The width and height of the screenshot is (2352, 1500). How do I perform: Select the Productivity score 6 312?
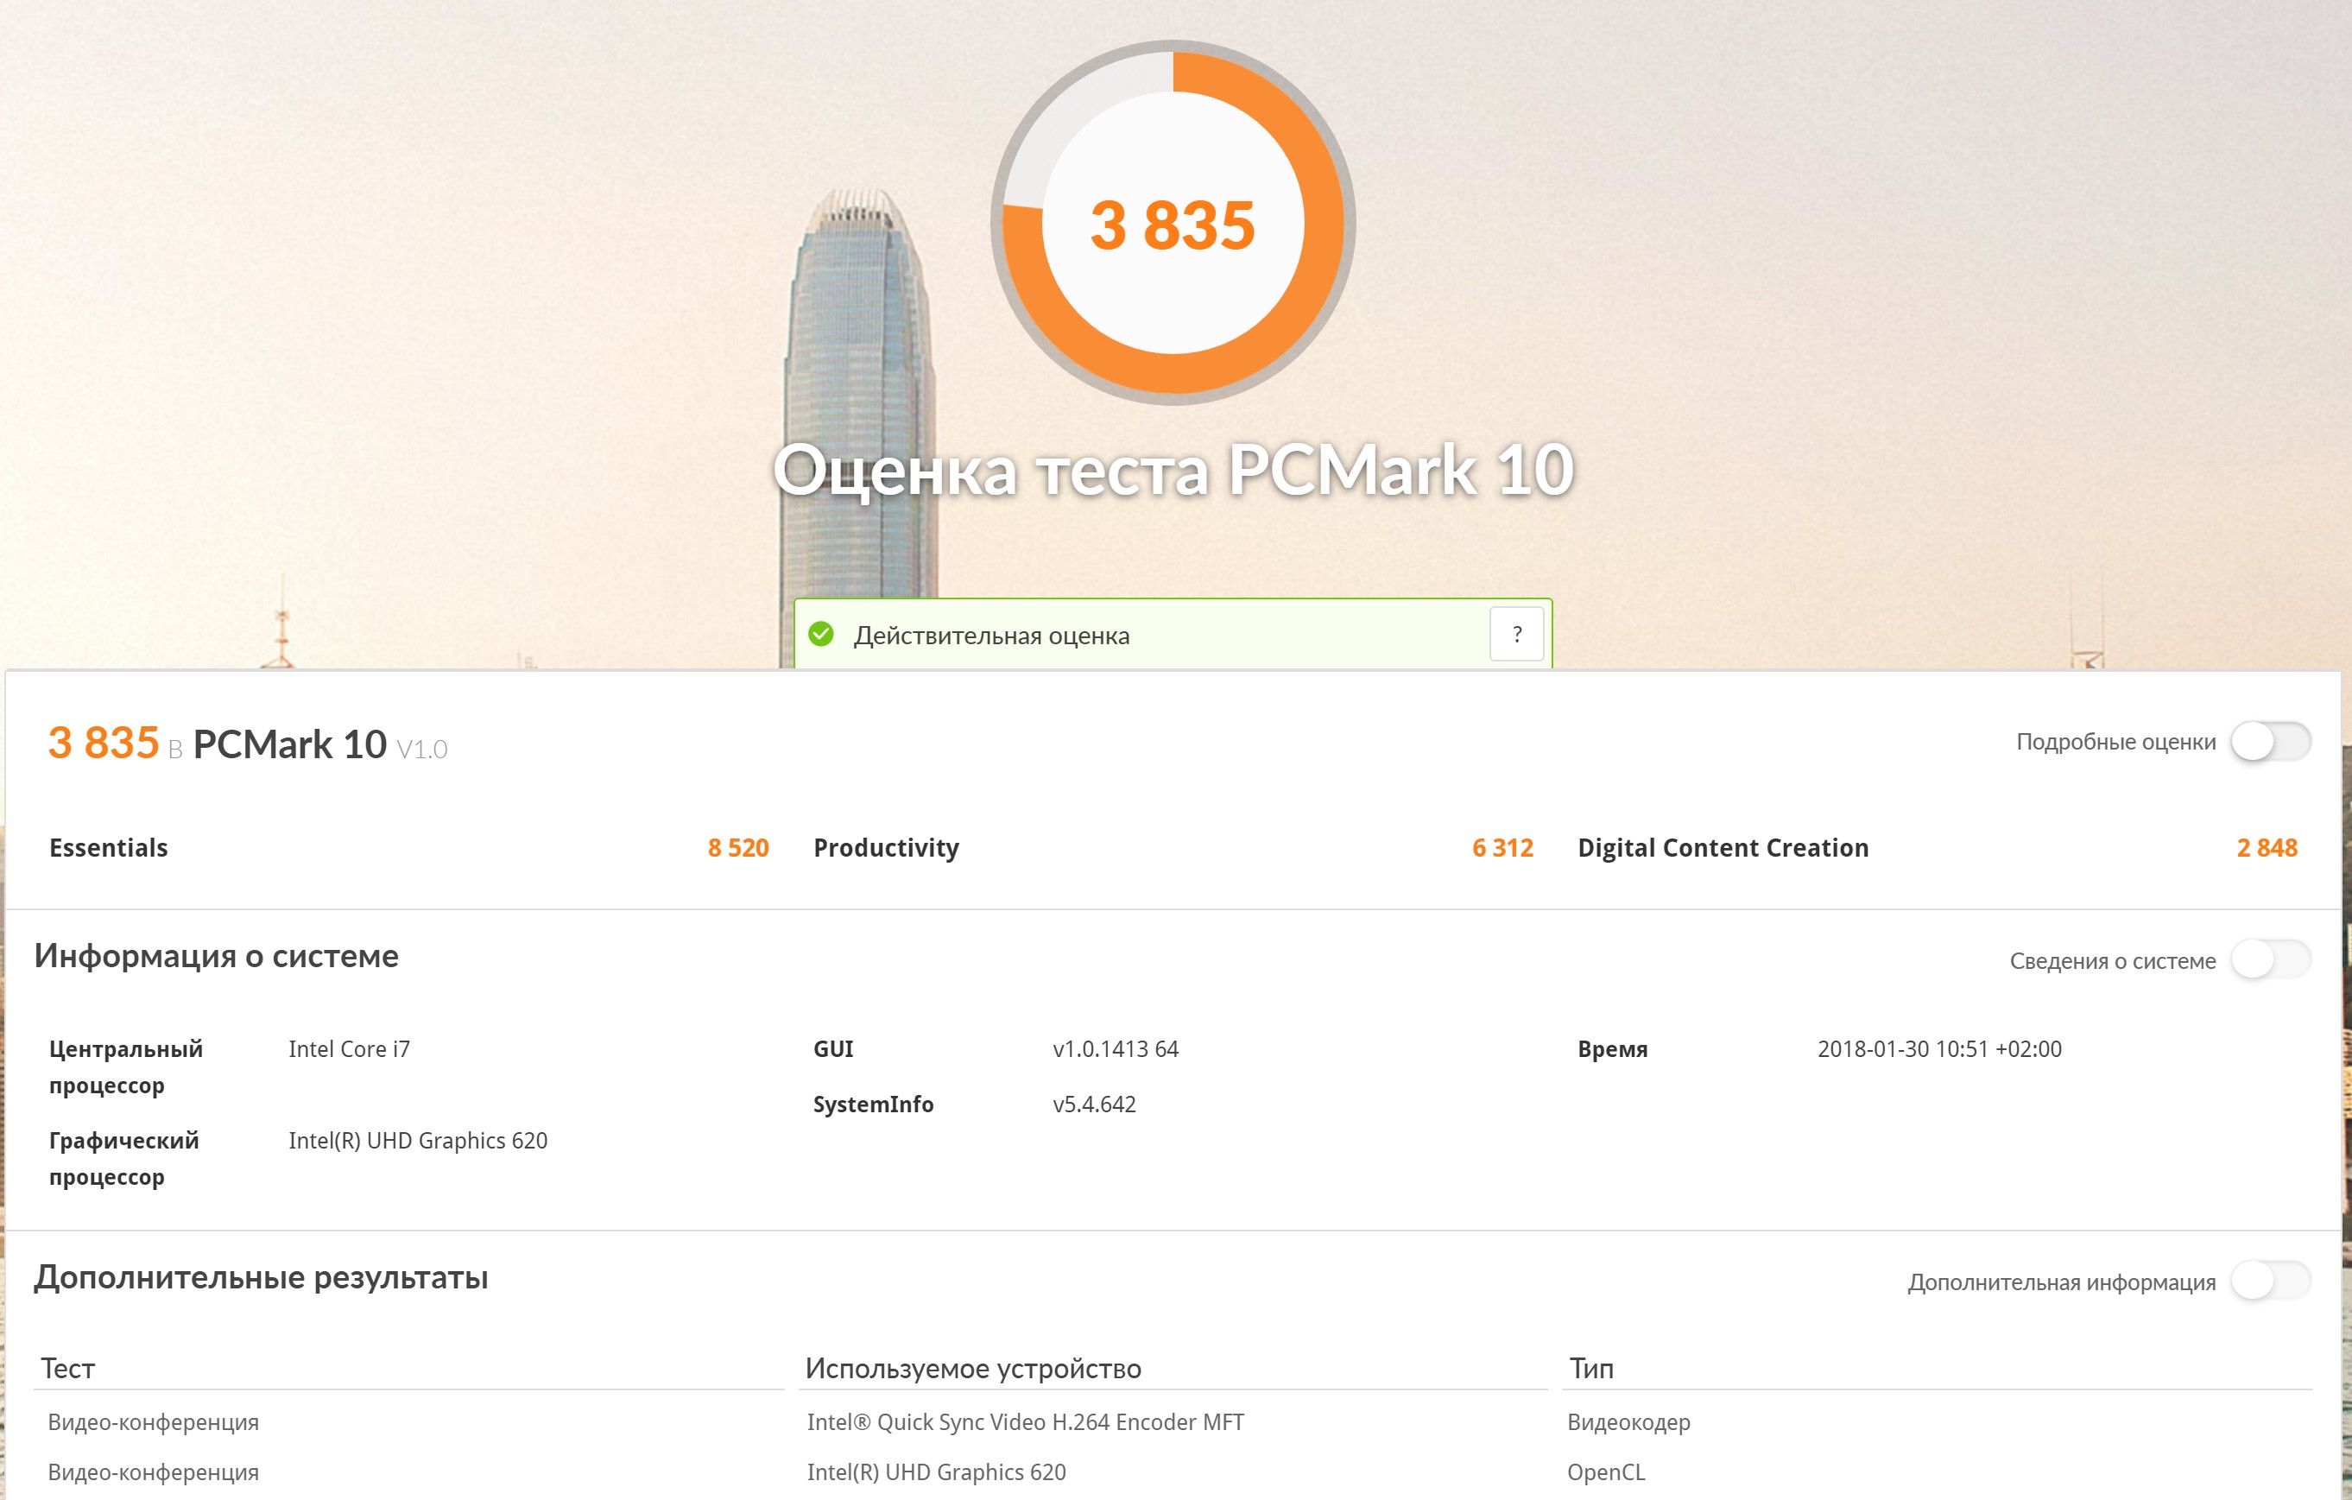tap(1502, 847)
